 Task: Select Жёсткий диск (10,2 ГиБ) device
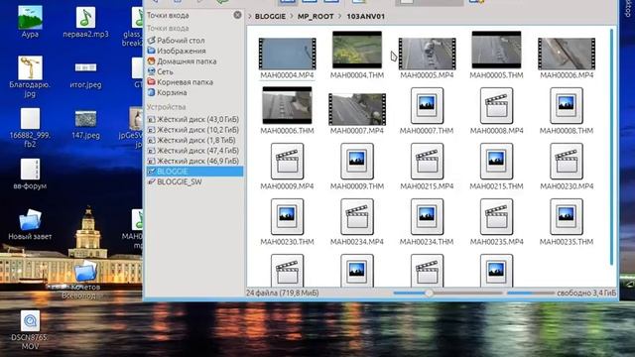194,130
